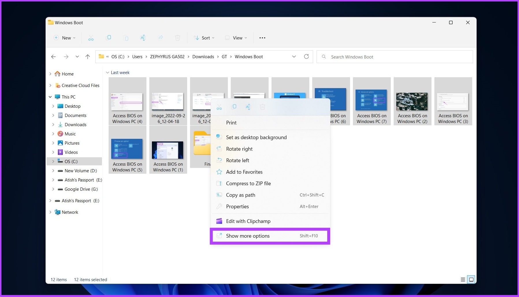Open the Search Windows Boot field icon
Image resolution: width=519 pixels, height=297 pixels.
[x=324, y=57]
